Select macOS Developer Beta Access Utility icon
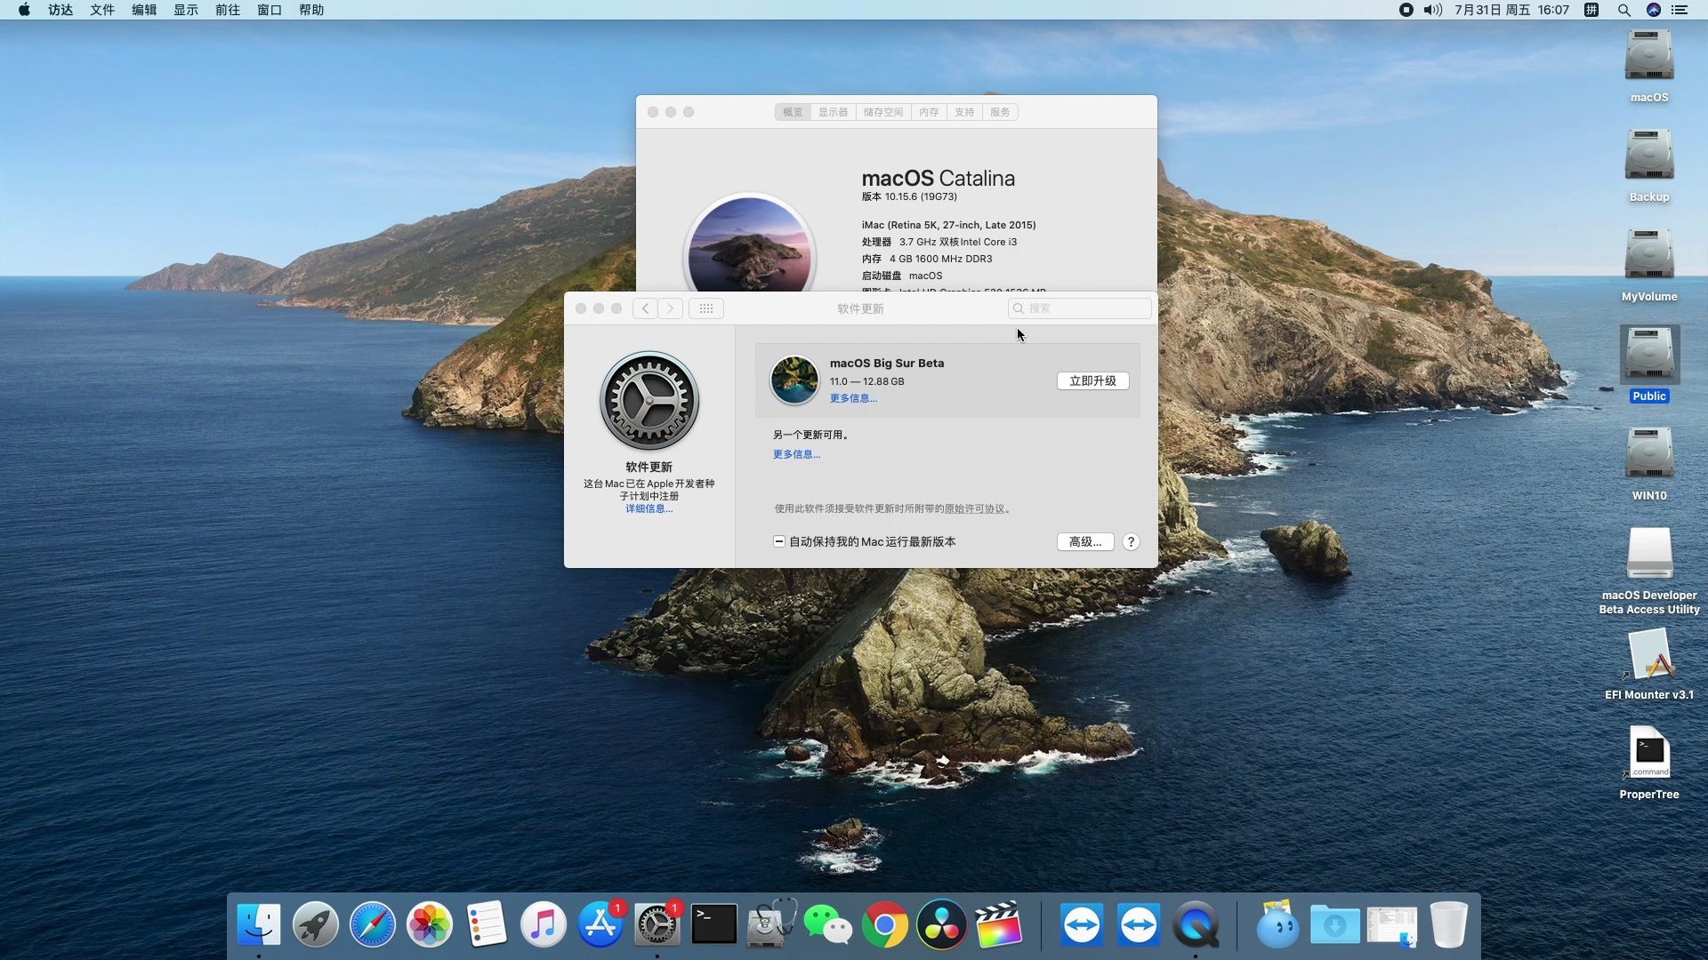 coord(1649,555)
